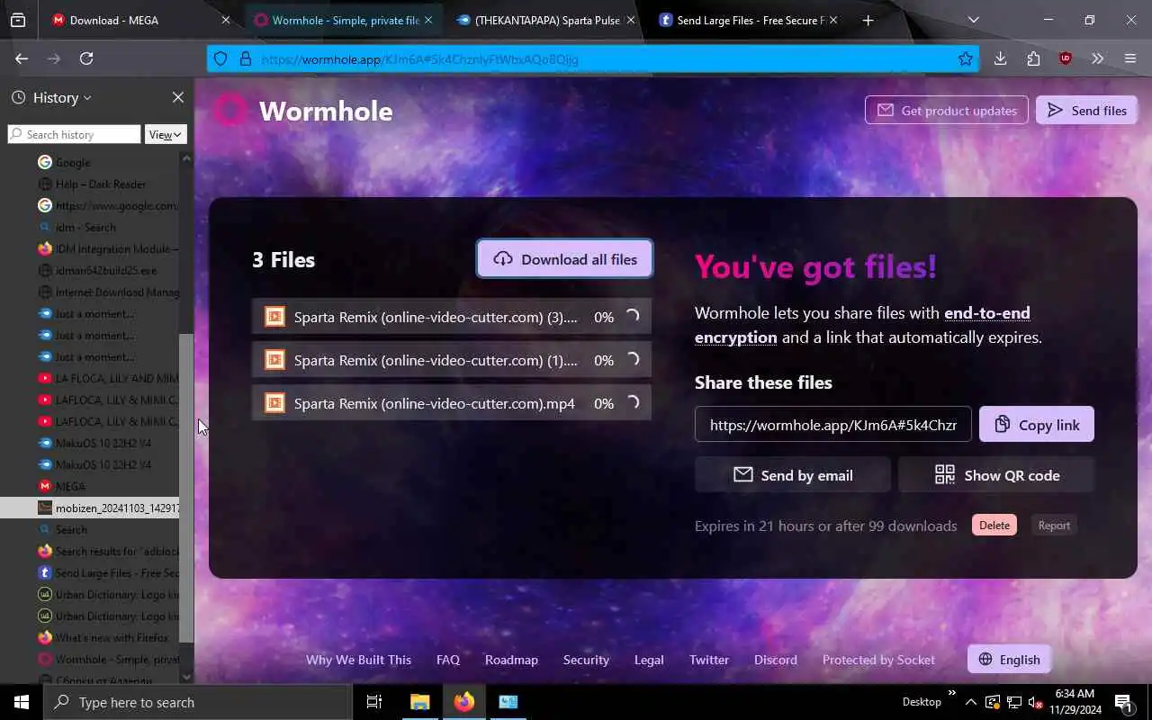Open the Firefox View icon
Viewport: 1152px width, 720px height.
click(18, 20)
